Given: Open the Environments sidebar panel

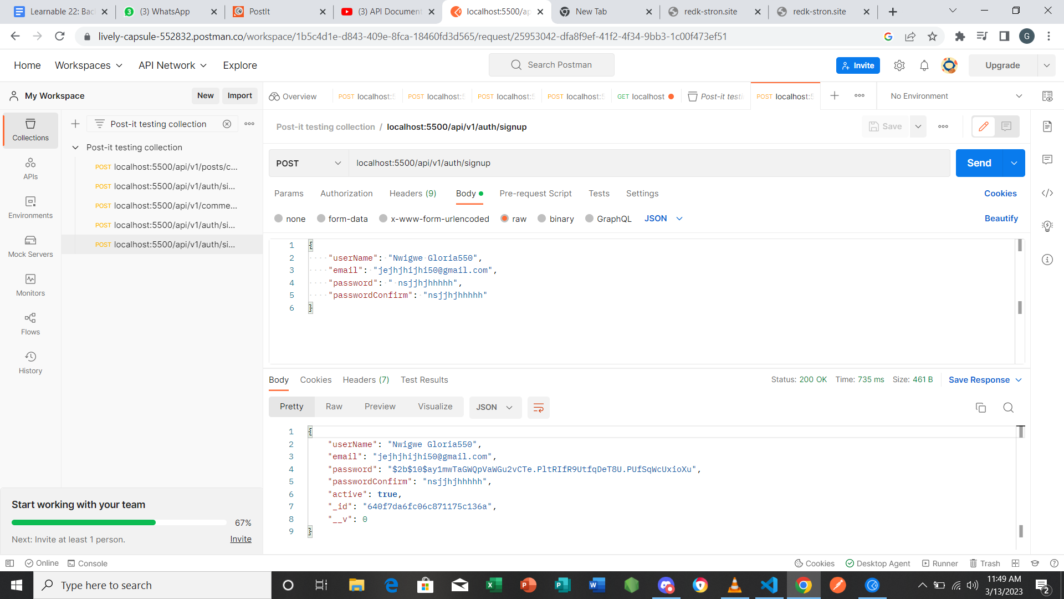Looking at the screenshot, I should pyautogui.click(x=30, y=208).
